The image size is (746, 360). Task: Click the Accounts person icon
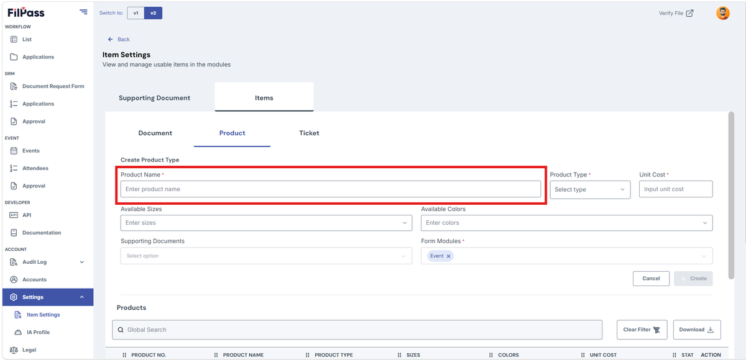tap(14, 279)
